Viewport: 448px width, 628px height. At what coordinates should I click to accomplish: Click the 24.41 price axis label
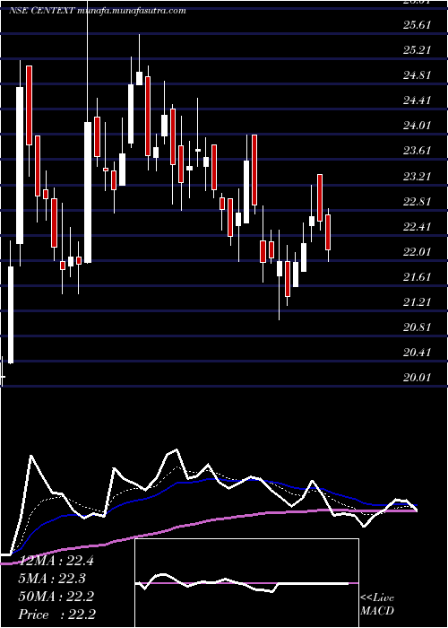pos(417,100)
